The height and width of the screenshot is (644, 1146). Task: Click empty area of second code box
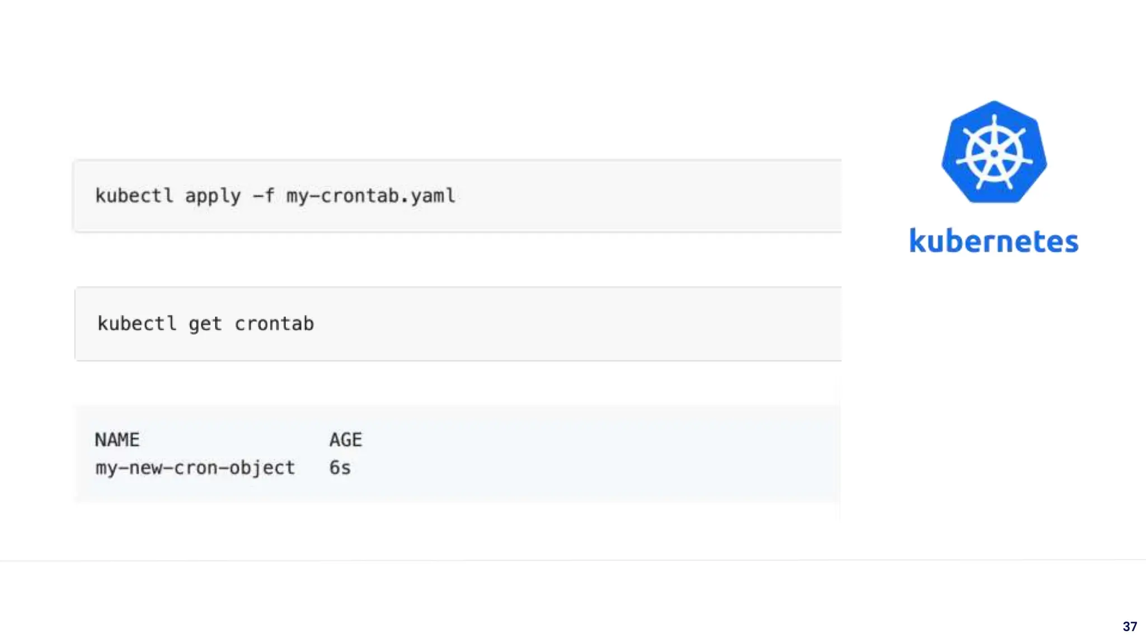pyautogui.click(x=576, y=324)
